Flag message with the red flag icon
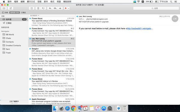180x112 pixels. 66,8
